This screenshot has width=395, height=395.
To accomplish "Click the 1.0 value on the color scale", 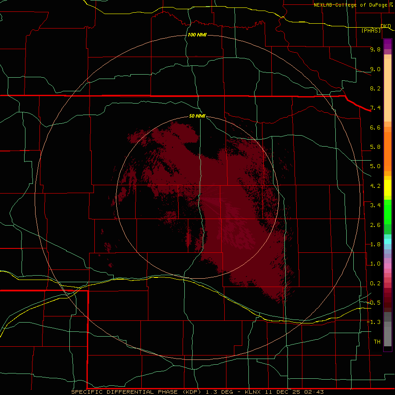I will (375, 264).
